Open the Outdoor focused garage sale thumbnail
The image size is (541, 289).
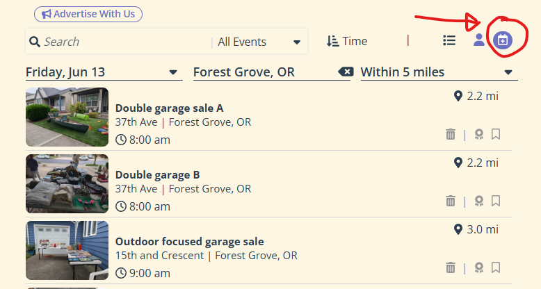point(67,250)
